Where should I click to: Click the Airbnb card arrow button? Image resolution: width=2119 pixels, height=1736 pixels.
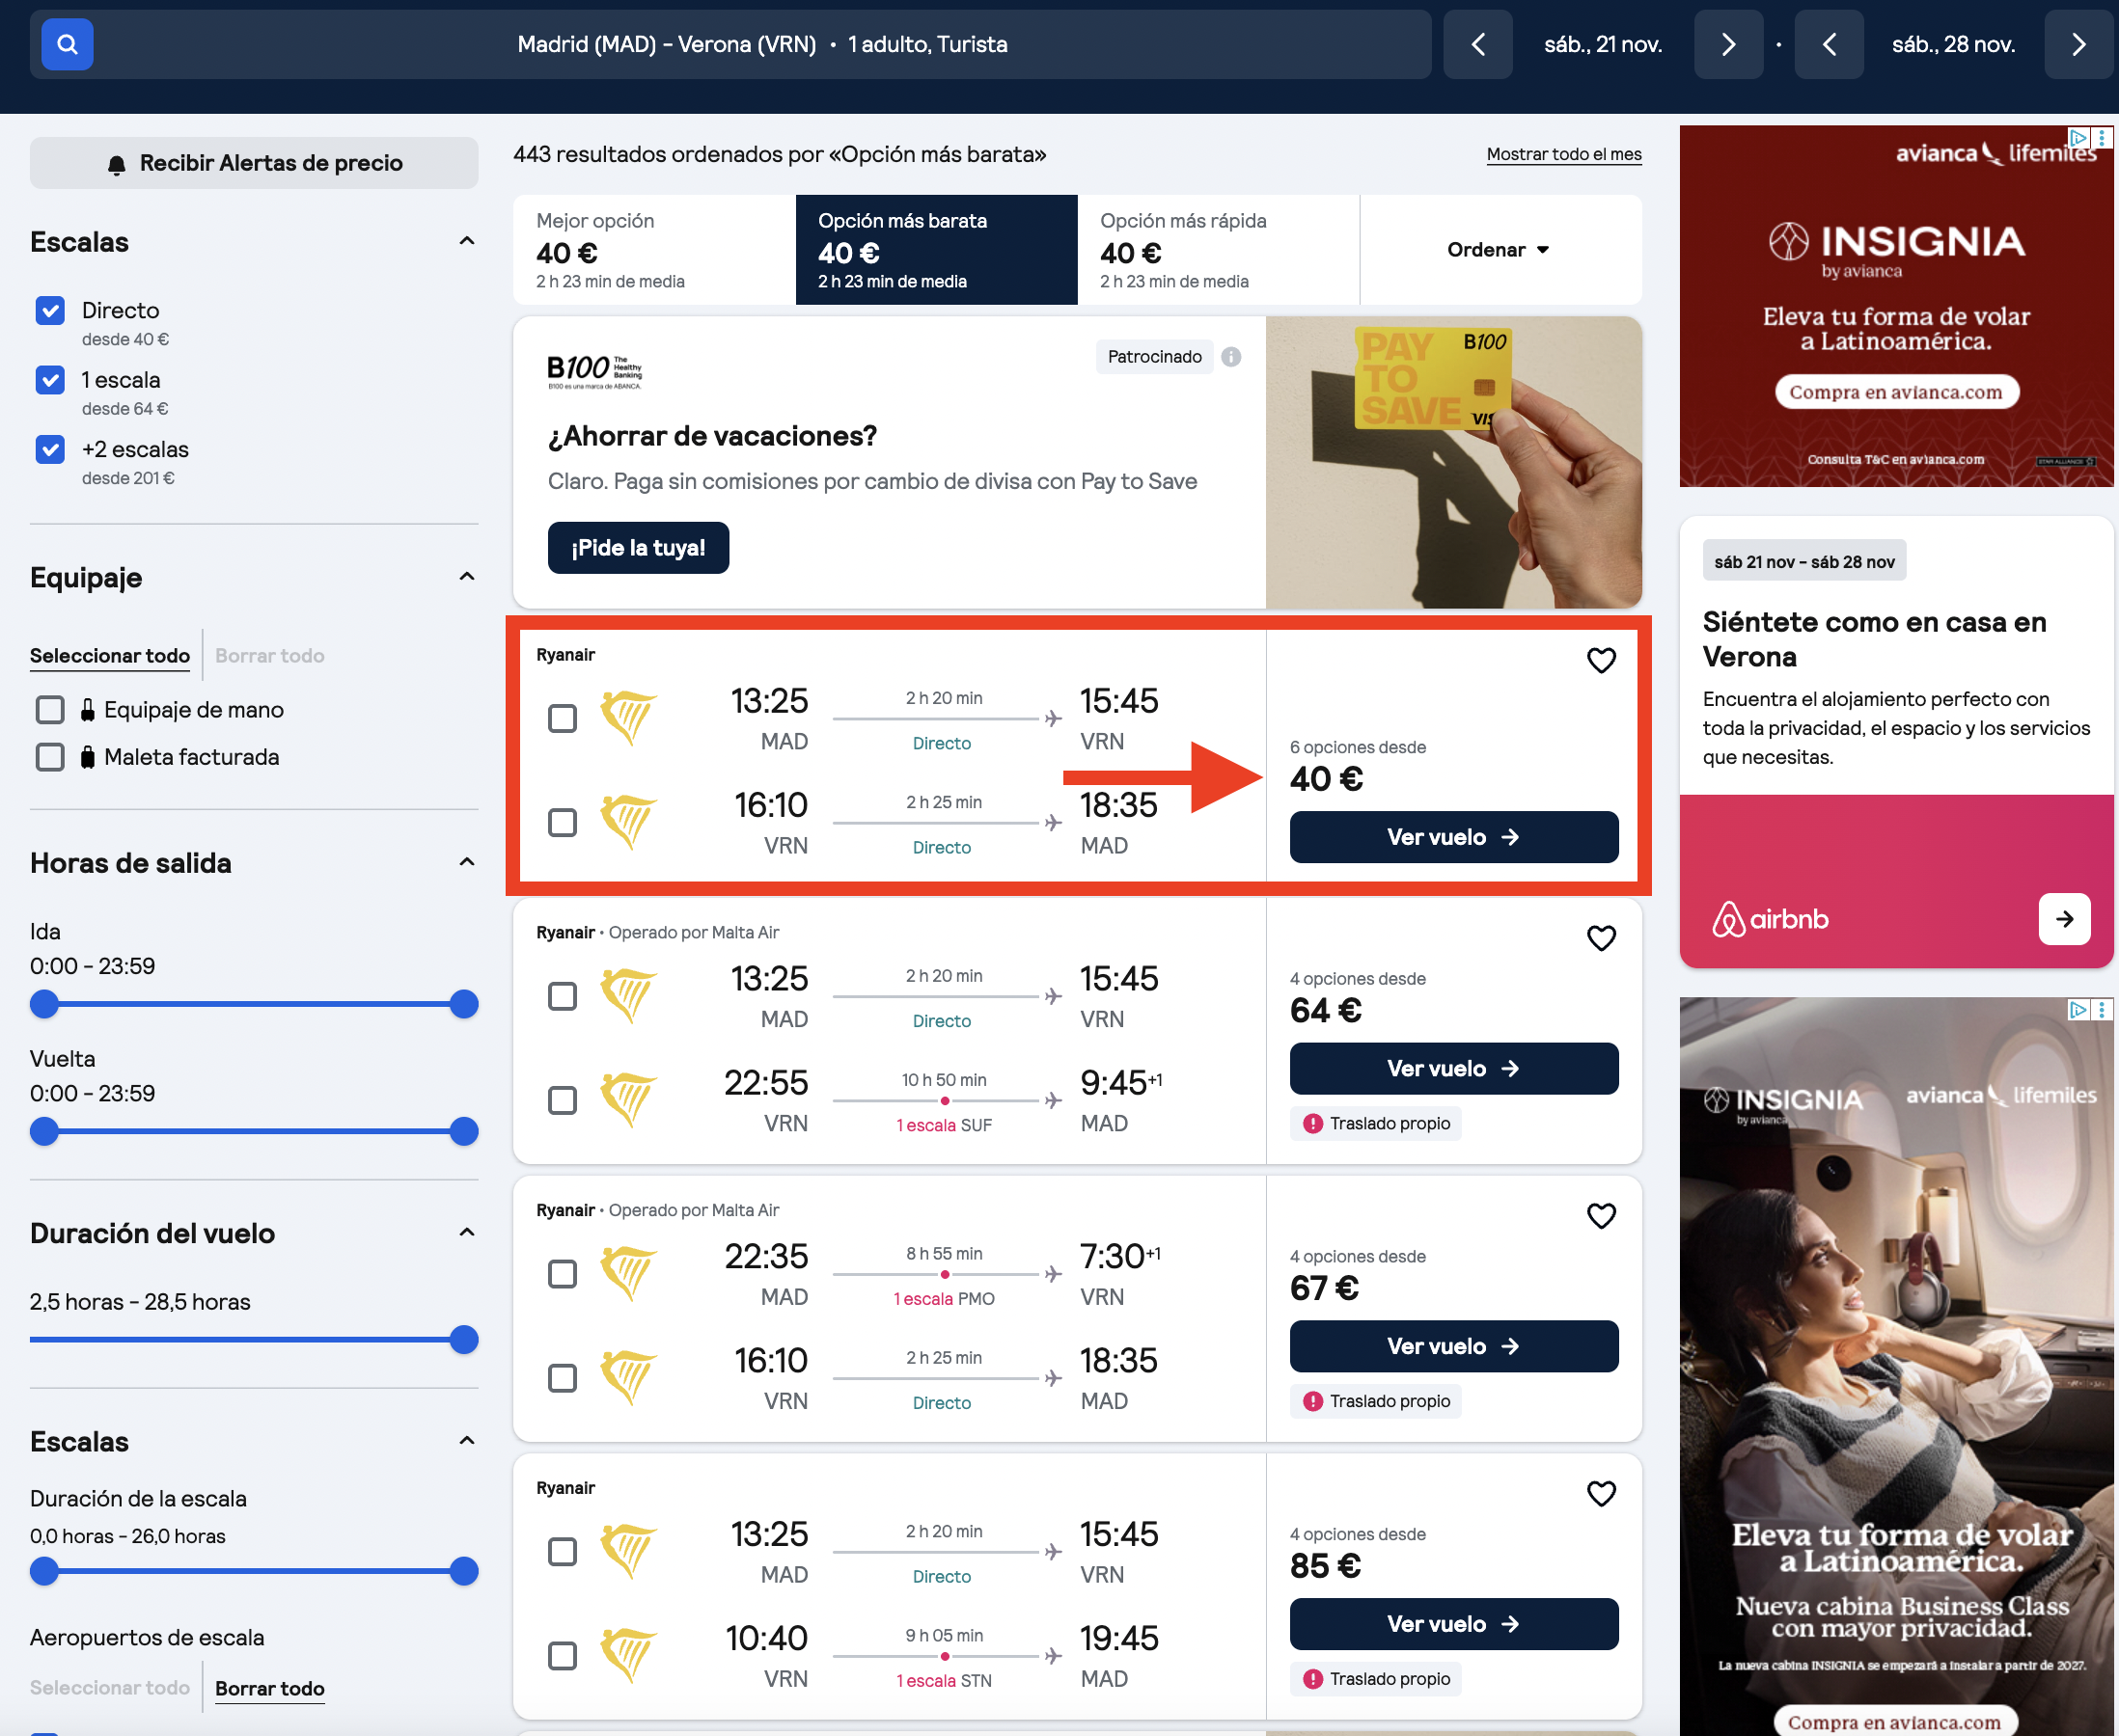coord(2064,919)
